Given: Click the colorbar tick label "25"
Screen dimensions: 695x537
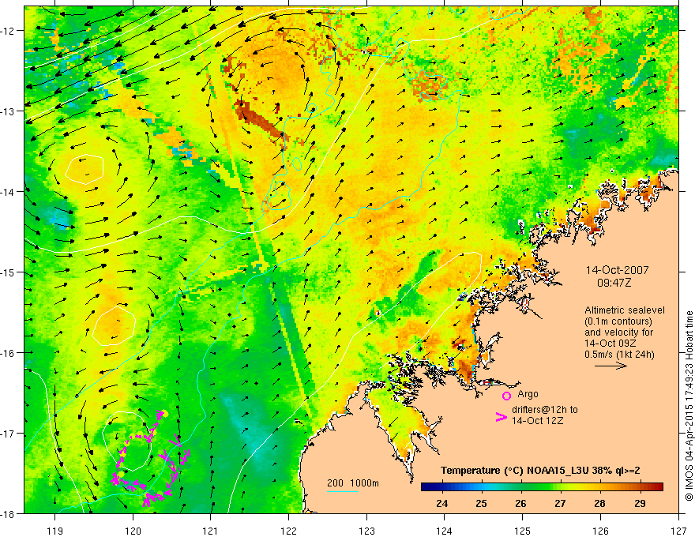Looking at the screenshot, I should (481, 503).
